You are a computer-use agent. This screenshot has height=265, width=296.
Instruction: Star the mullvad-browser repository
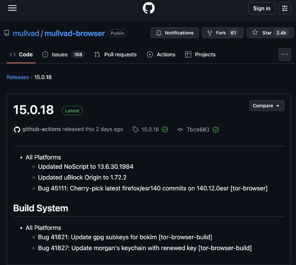pyautogui.click(x=270, y=33)
